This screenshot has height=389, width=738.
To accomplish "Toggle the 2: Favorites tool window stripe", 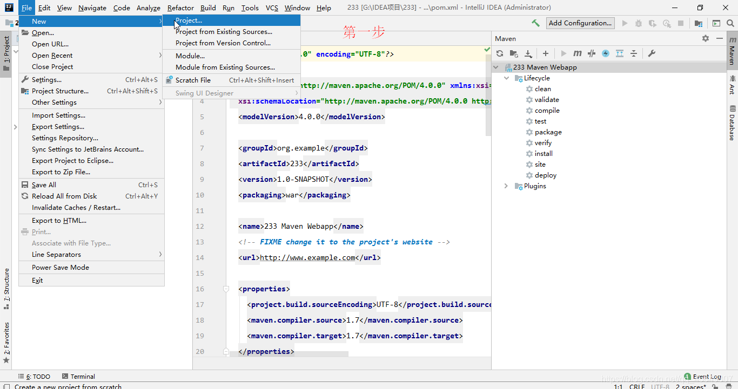I will point(6,342).
